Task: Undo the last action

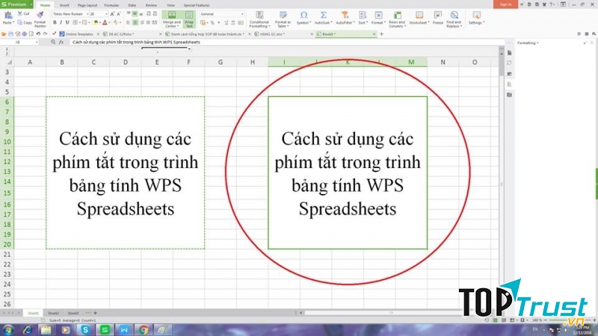Action: (38, 34)
